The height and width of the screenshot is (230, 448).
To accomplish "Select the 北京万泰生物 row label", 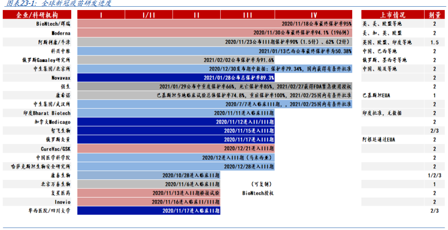I will coord(56,184).
